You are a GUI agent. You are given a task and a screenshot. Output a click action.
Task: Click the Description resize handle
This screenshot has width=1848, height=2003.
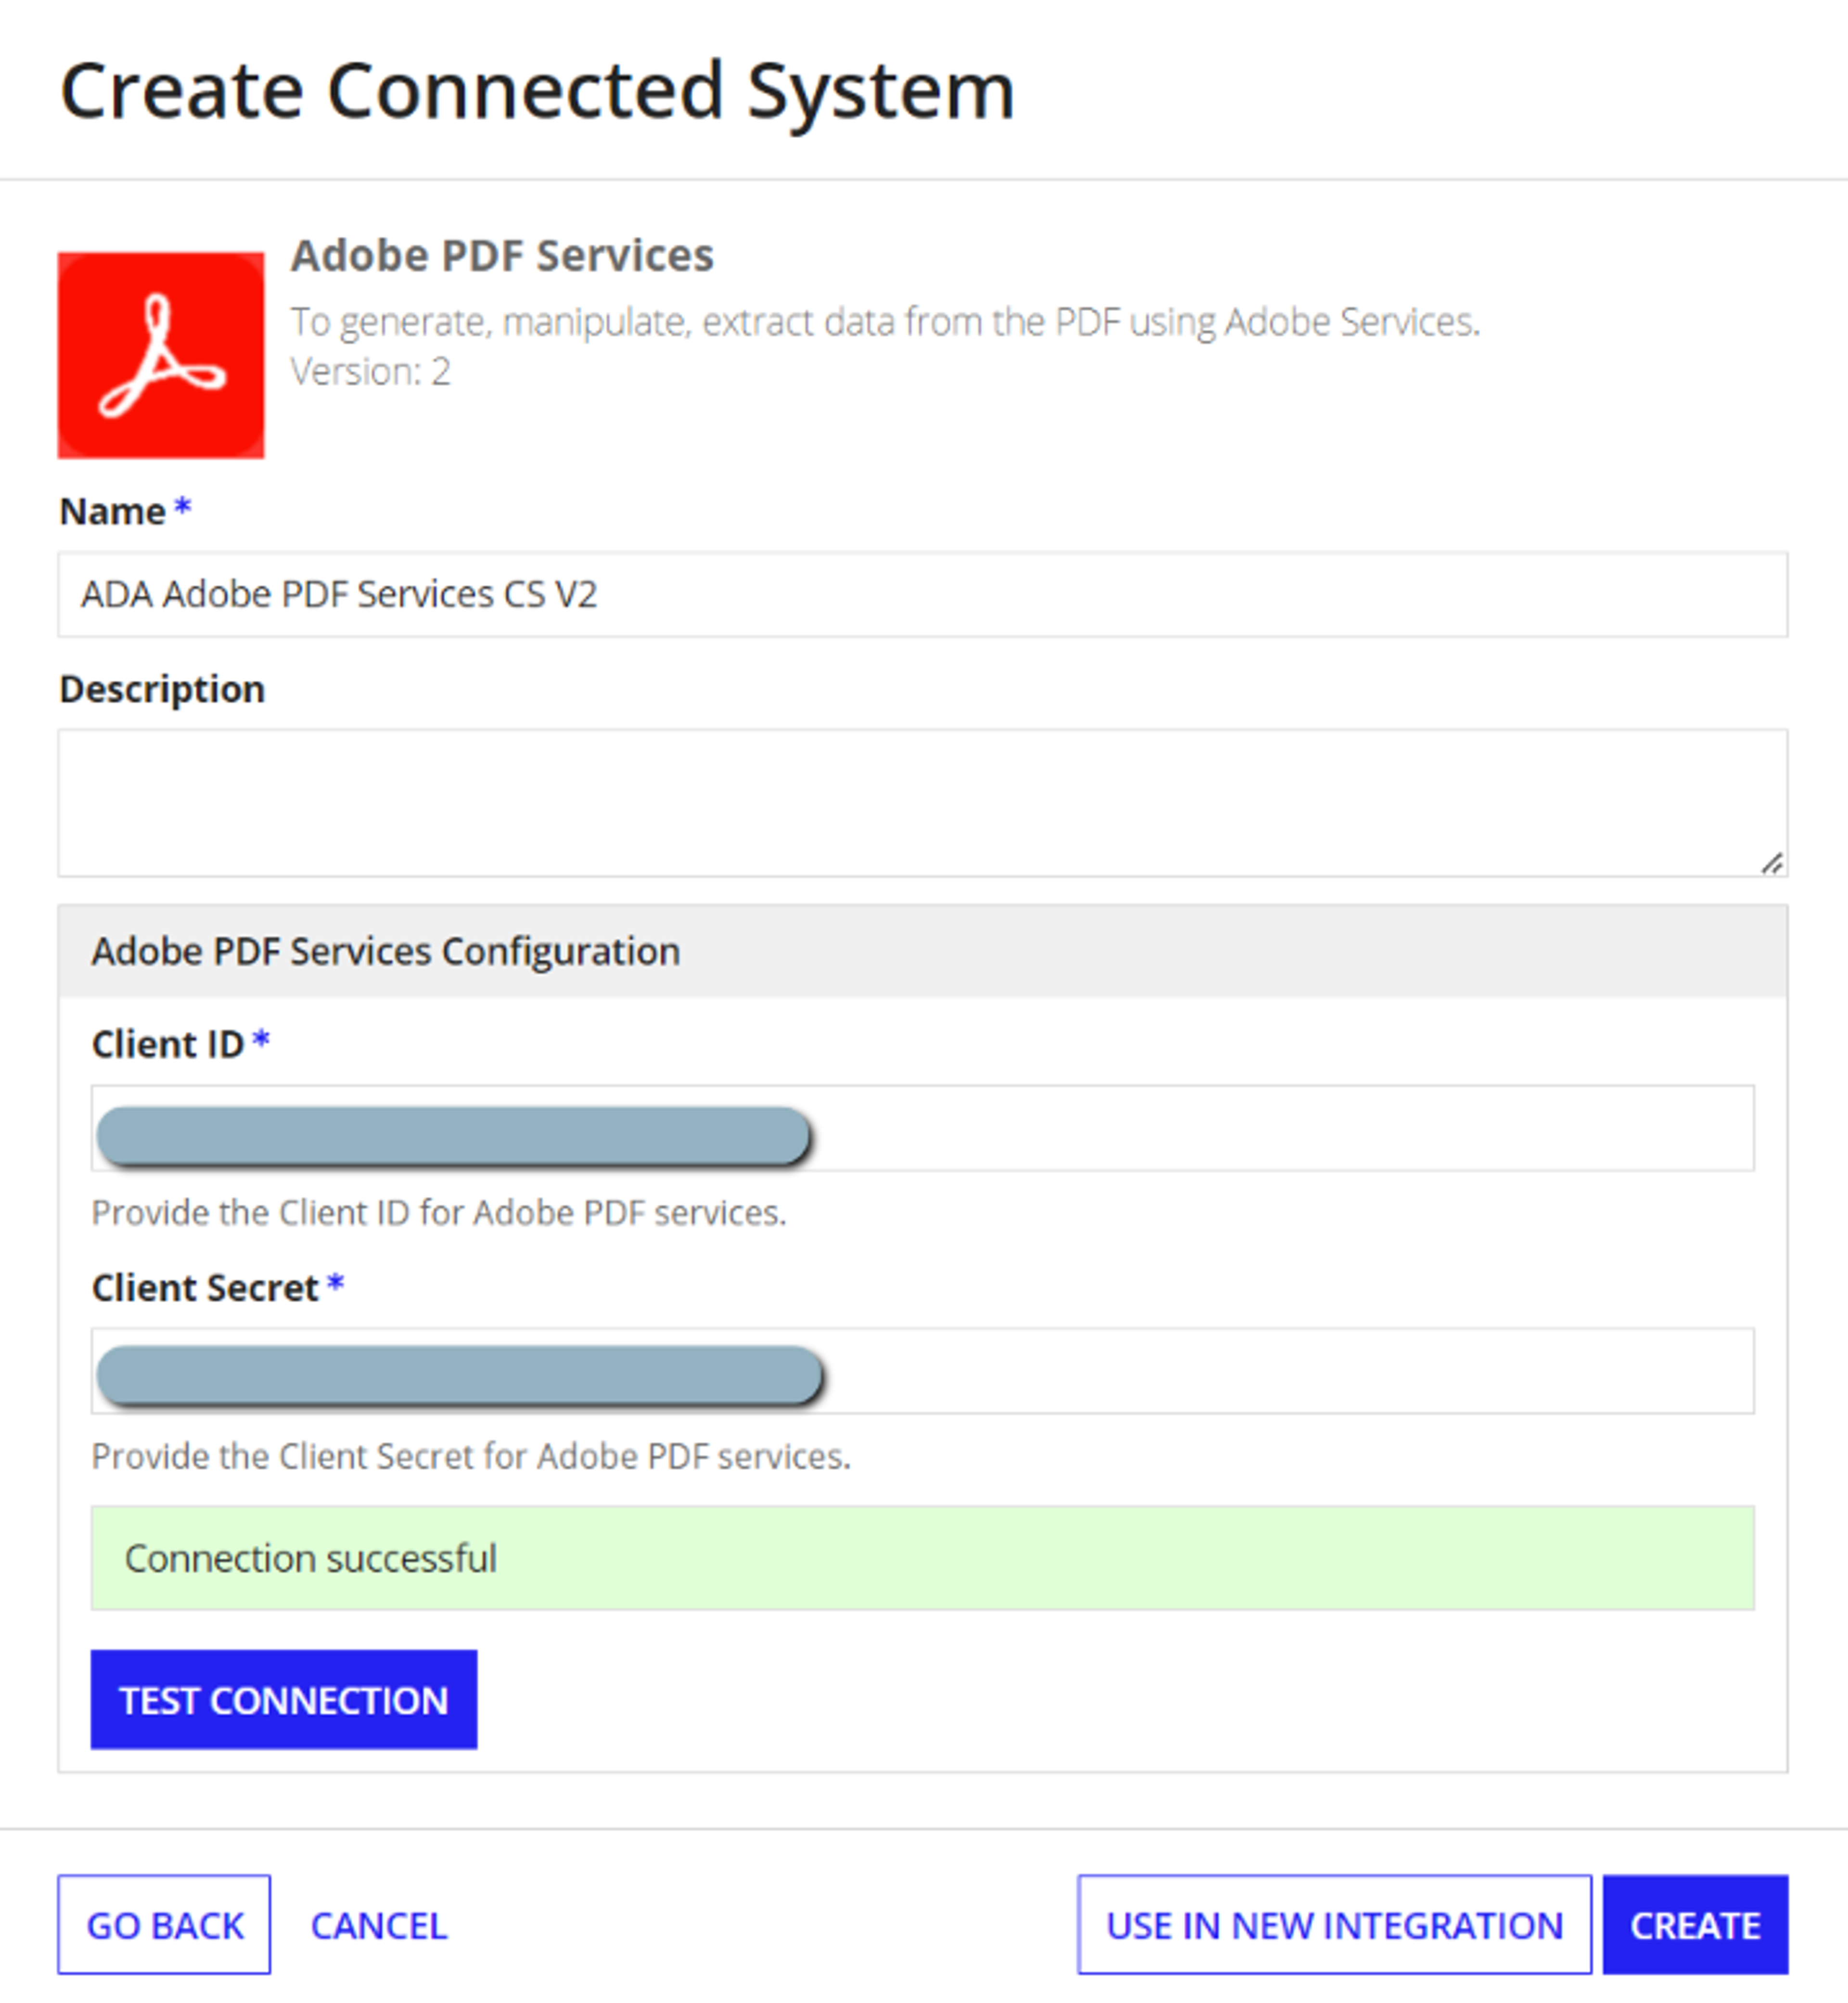coord(1772,862)
